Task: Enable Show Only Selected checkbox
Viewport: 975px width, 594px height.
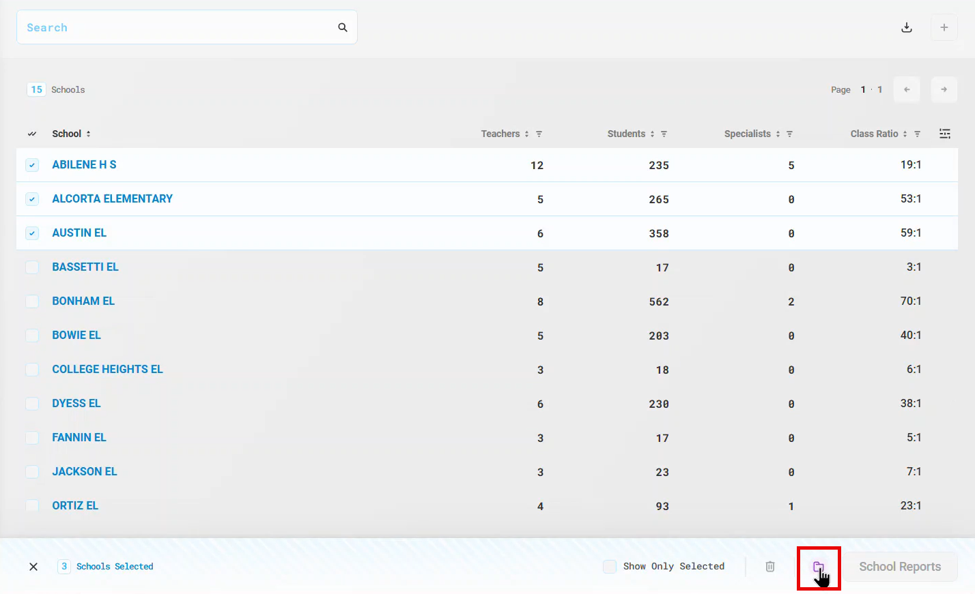Action: 610,567
